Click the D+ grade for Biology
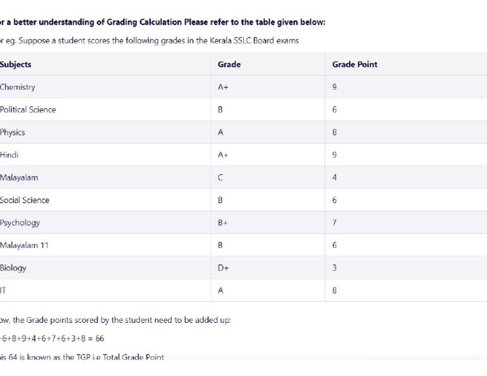487x376 pixels. click(223, 268)
